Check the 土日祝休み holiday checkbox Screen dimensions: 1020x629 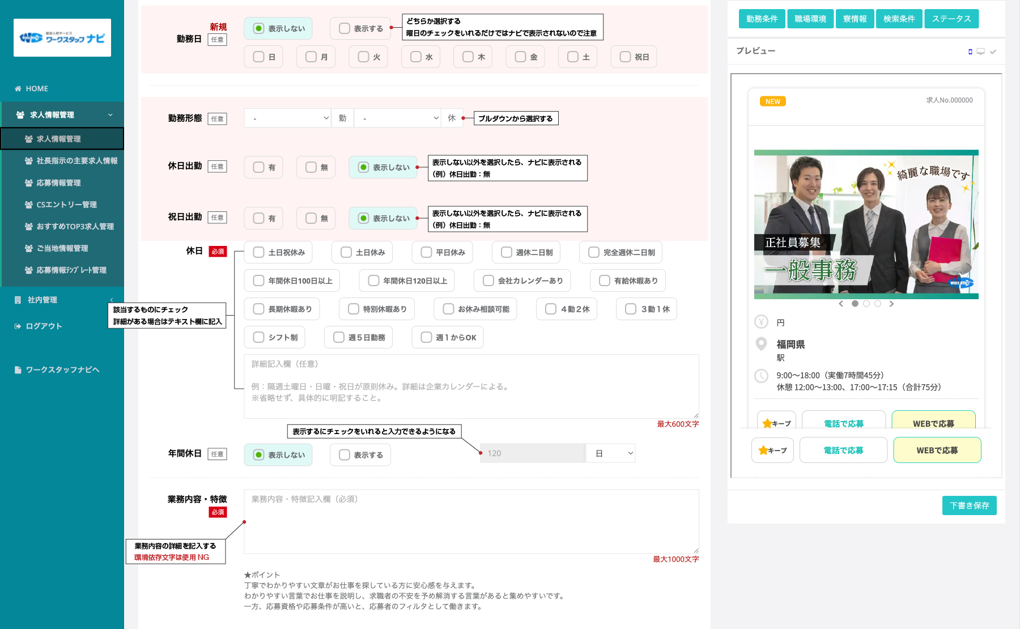click(259, 252)
